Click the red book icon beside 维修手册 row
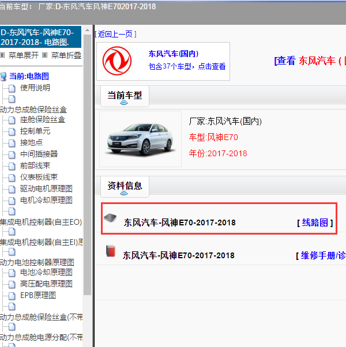The image size is (346, 347). [x=111, y=251]
